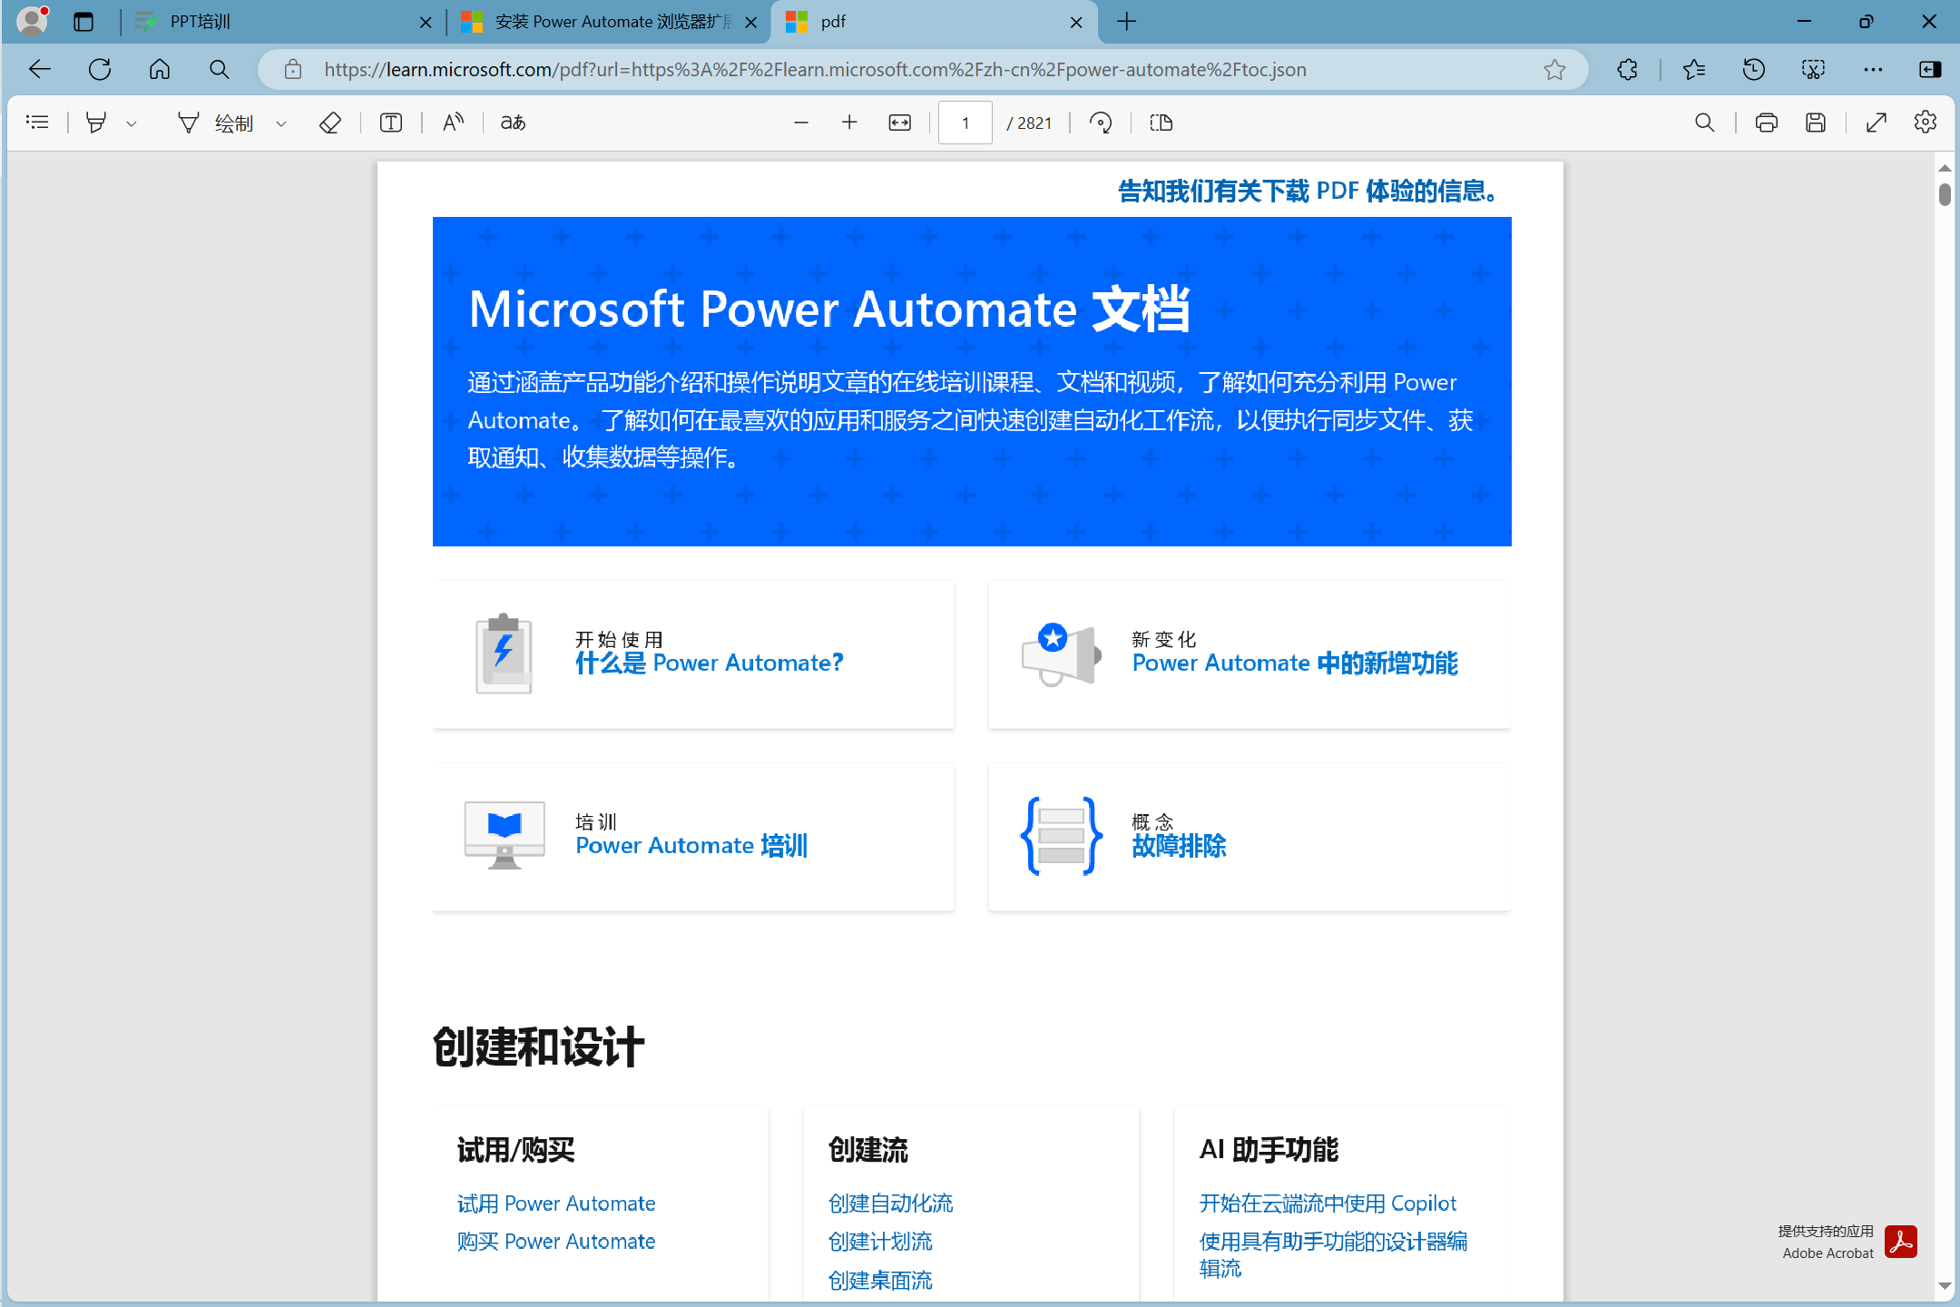1960x1307 pixels.
Task: Expand highlight color options arrow
Action: coord(132,124)
